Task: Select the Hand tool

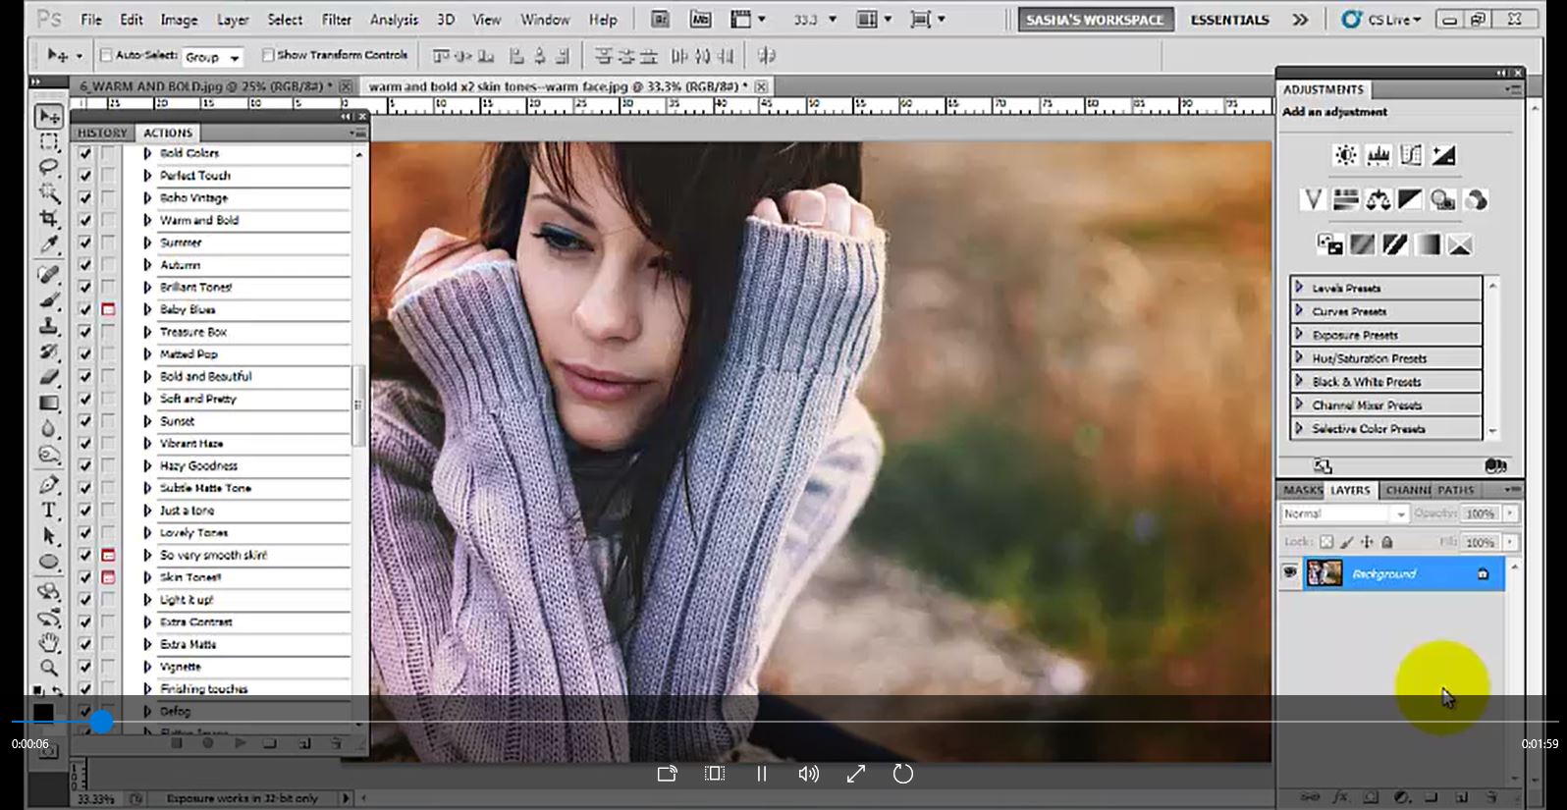Action: coord(48,643)
